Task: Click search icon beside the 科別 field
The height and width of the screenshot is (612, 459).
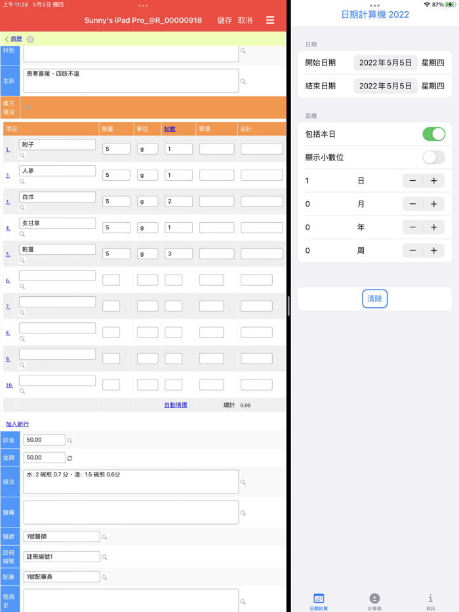Action: tap(243, 50)
